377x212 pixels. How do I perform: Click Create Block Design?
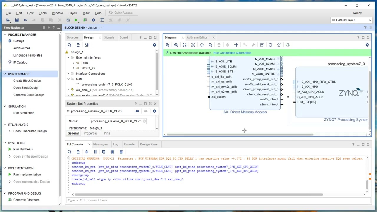[x=27, y=81]
